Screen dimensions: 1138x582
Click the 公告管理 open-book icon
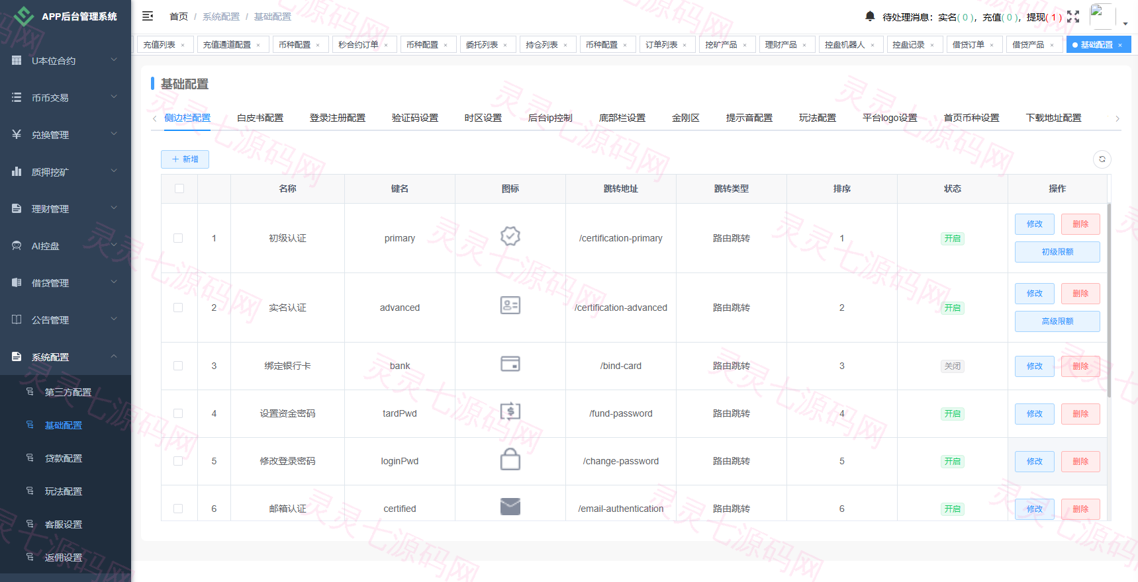pyautogui.click(x=17, y=319)
